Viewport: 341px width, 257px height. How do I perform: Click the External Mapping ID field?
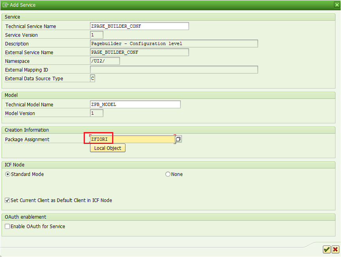(x=174, y=70)
